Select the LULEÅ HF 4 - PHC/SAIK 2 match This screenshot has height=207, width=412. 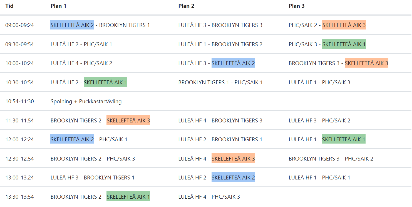click(x=81, y=63)
